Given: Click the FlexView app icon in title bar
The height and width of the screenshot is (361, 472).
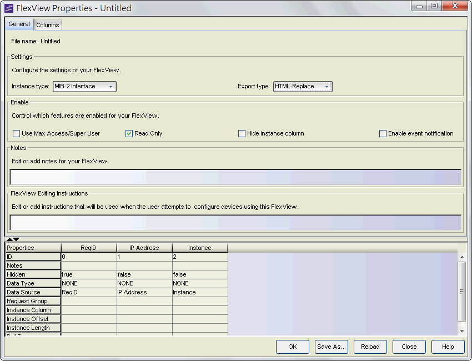Looking at the screenshot, I should tap(9, 8).
